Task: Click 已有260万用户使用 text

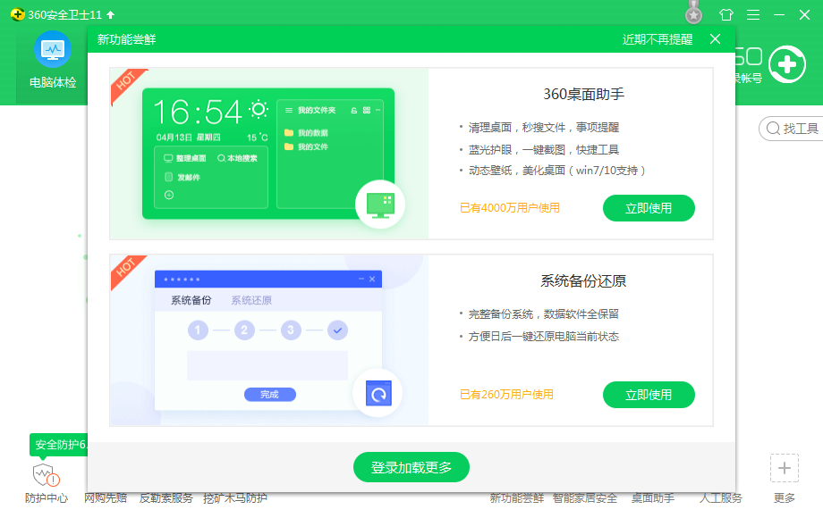Action: 506,395
